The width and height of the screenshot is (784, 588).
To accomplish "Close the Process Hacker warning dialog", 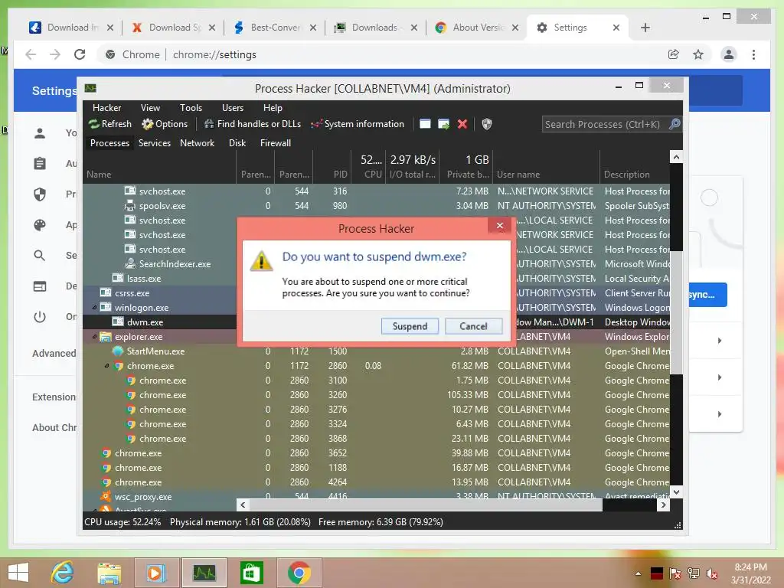I will click(499, 226).
